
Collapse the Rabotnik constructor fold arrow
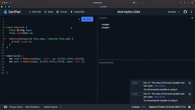coord(5,39)
